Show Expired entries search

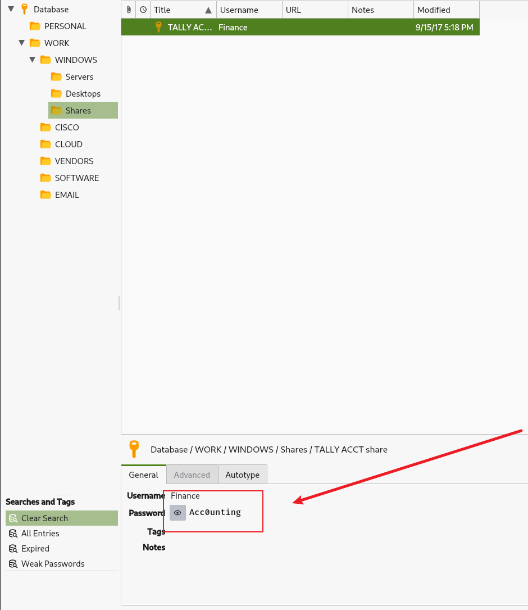click(x=62, y=549)
